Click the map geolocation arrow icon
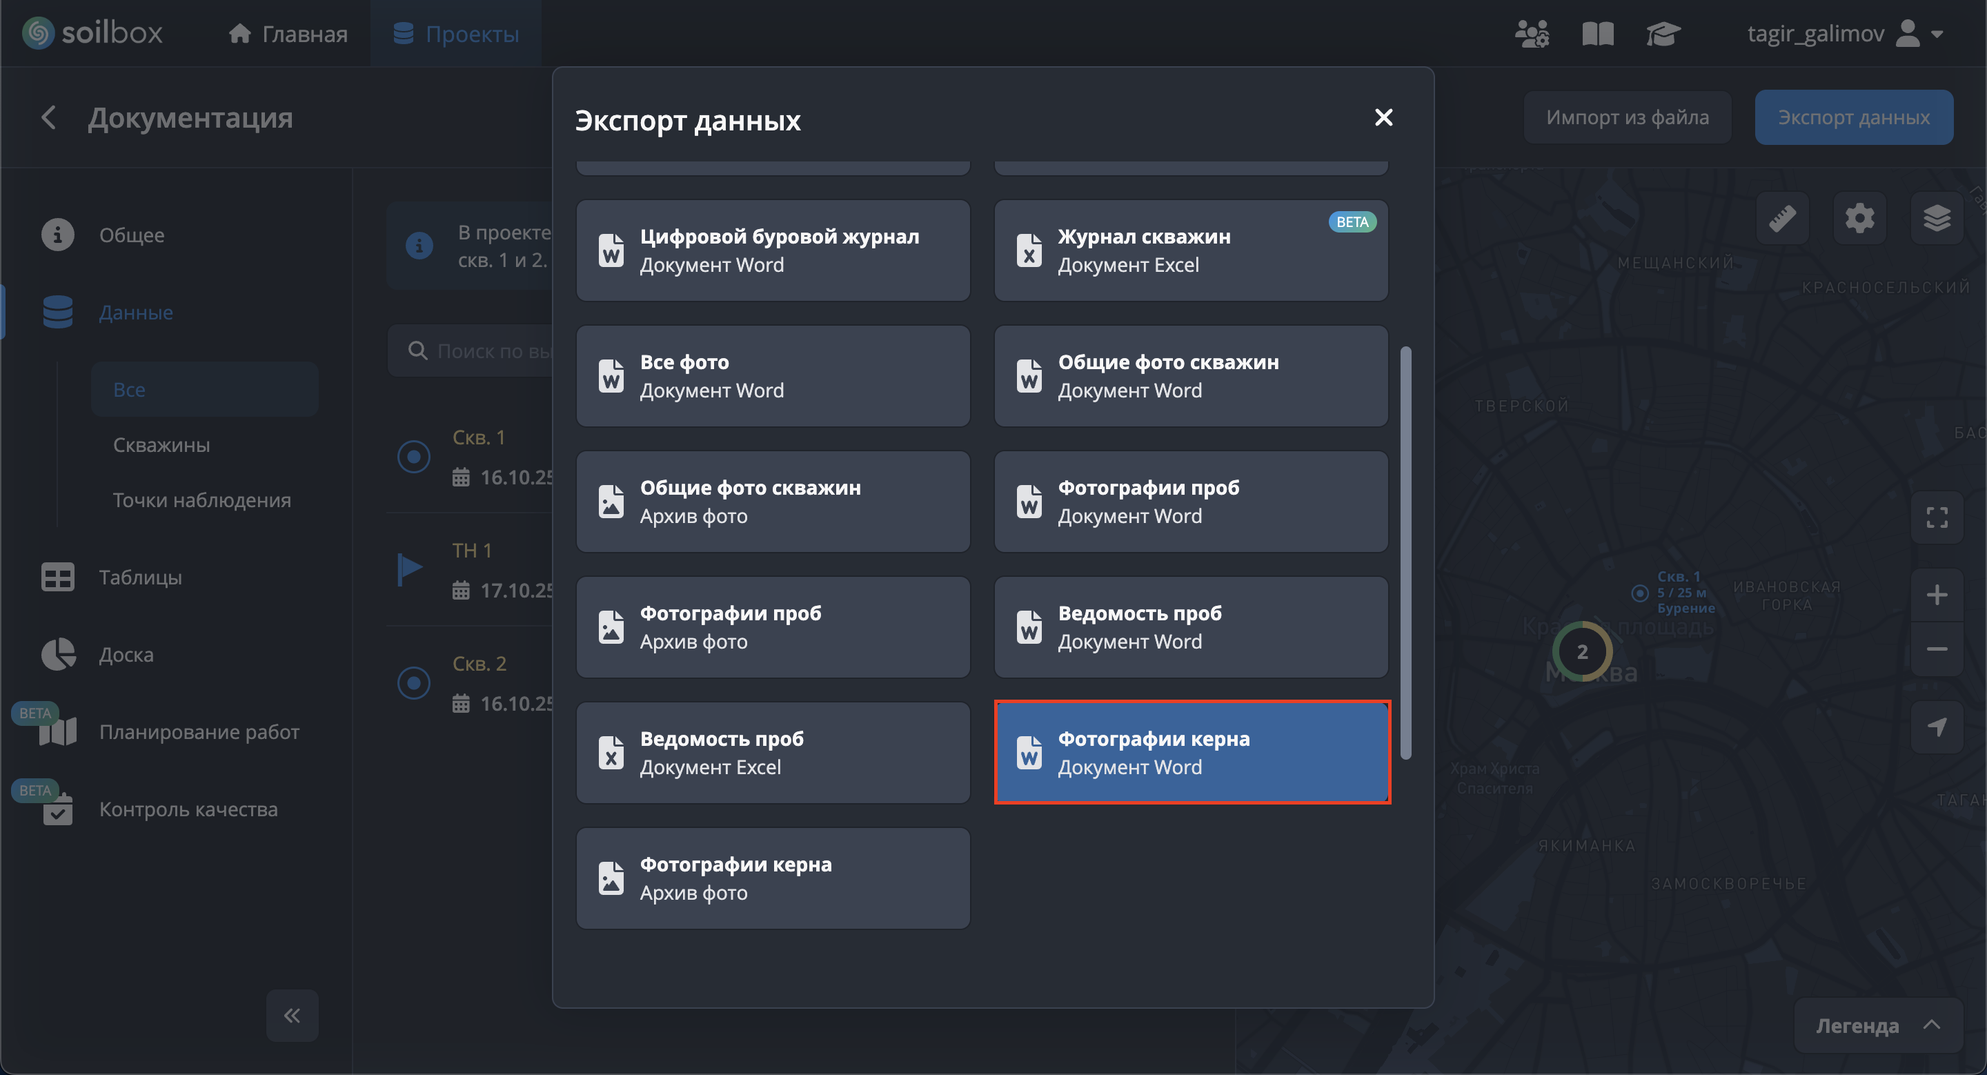The width and height of the screenshot is (1987, 1075). (1936, 727)
